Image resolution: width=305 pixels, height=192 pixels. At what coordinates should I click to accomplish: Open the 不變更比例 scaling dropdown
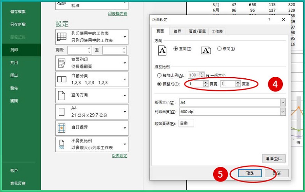coord(92,144)
